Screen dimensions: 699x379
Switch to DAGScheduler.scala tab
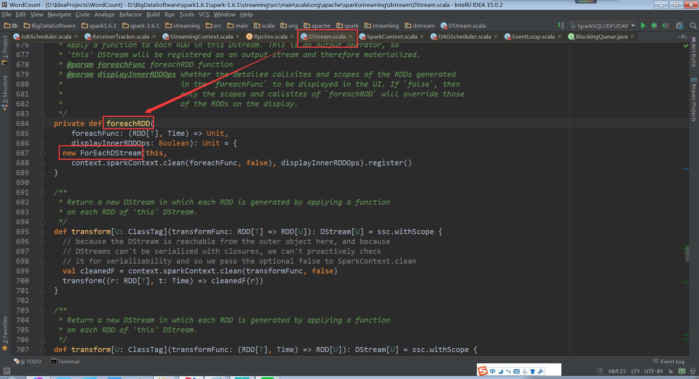(465, 36)
